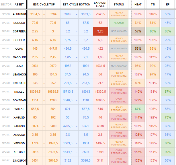The width and height of the screenshot is (176, 165).
Task: Select the green 67% HEAT cell for WHEAT
Action: coord(138,109)
